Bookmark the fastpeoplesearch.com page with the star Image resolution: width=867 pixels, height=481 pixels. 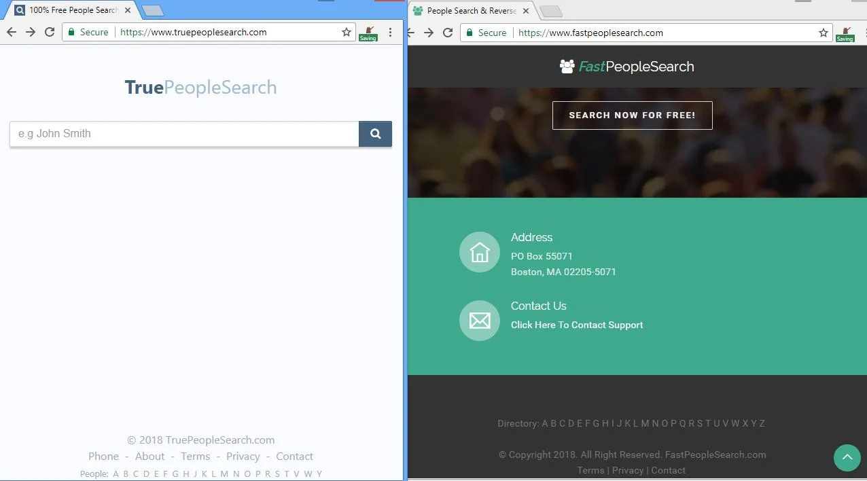pos(824,33)
